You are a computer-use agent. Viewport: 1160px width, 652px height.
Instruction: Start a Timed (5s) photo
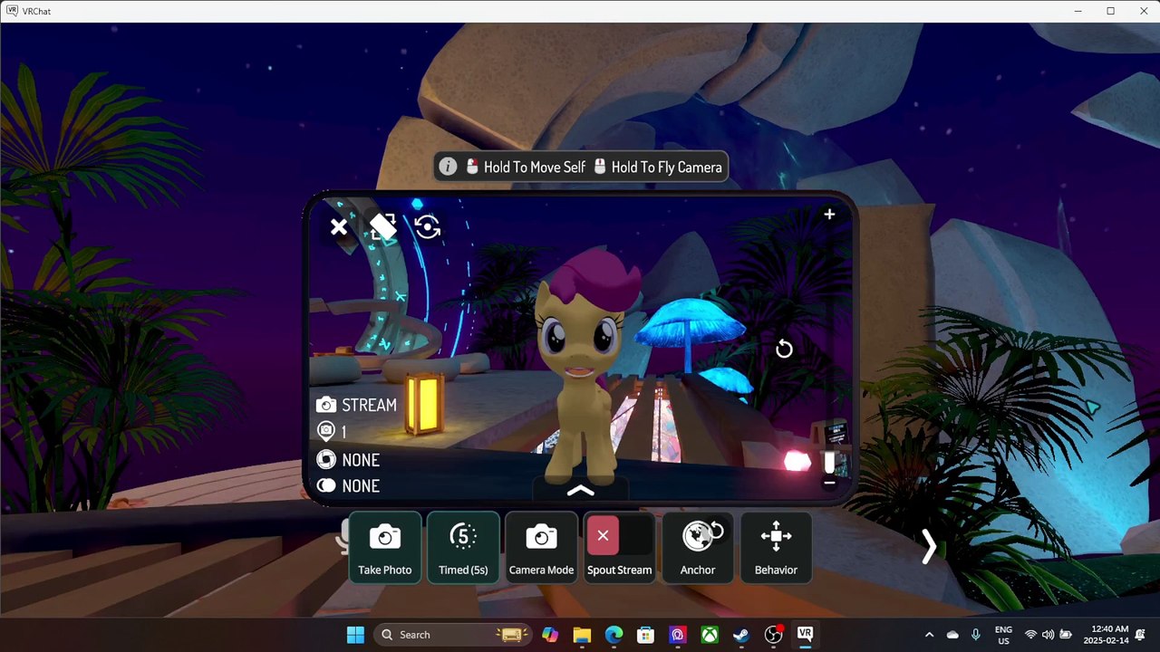[463, 548]
